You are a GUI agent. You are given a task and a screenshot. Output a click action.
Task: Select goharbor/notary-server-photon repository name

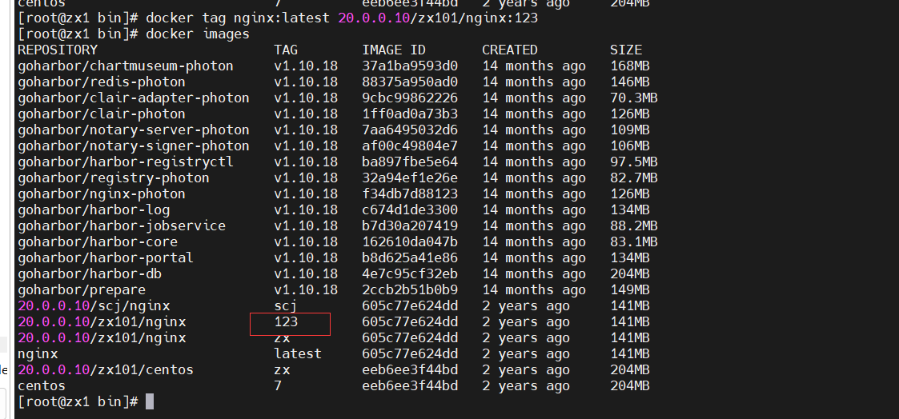[134, 130]
